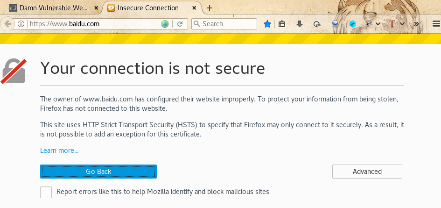Click the back arrow button
441x208 pixels.
tap(7, 24)
